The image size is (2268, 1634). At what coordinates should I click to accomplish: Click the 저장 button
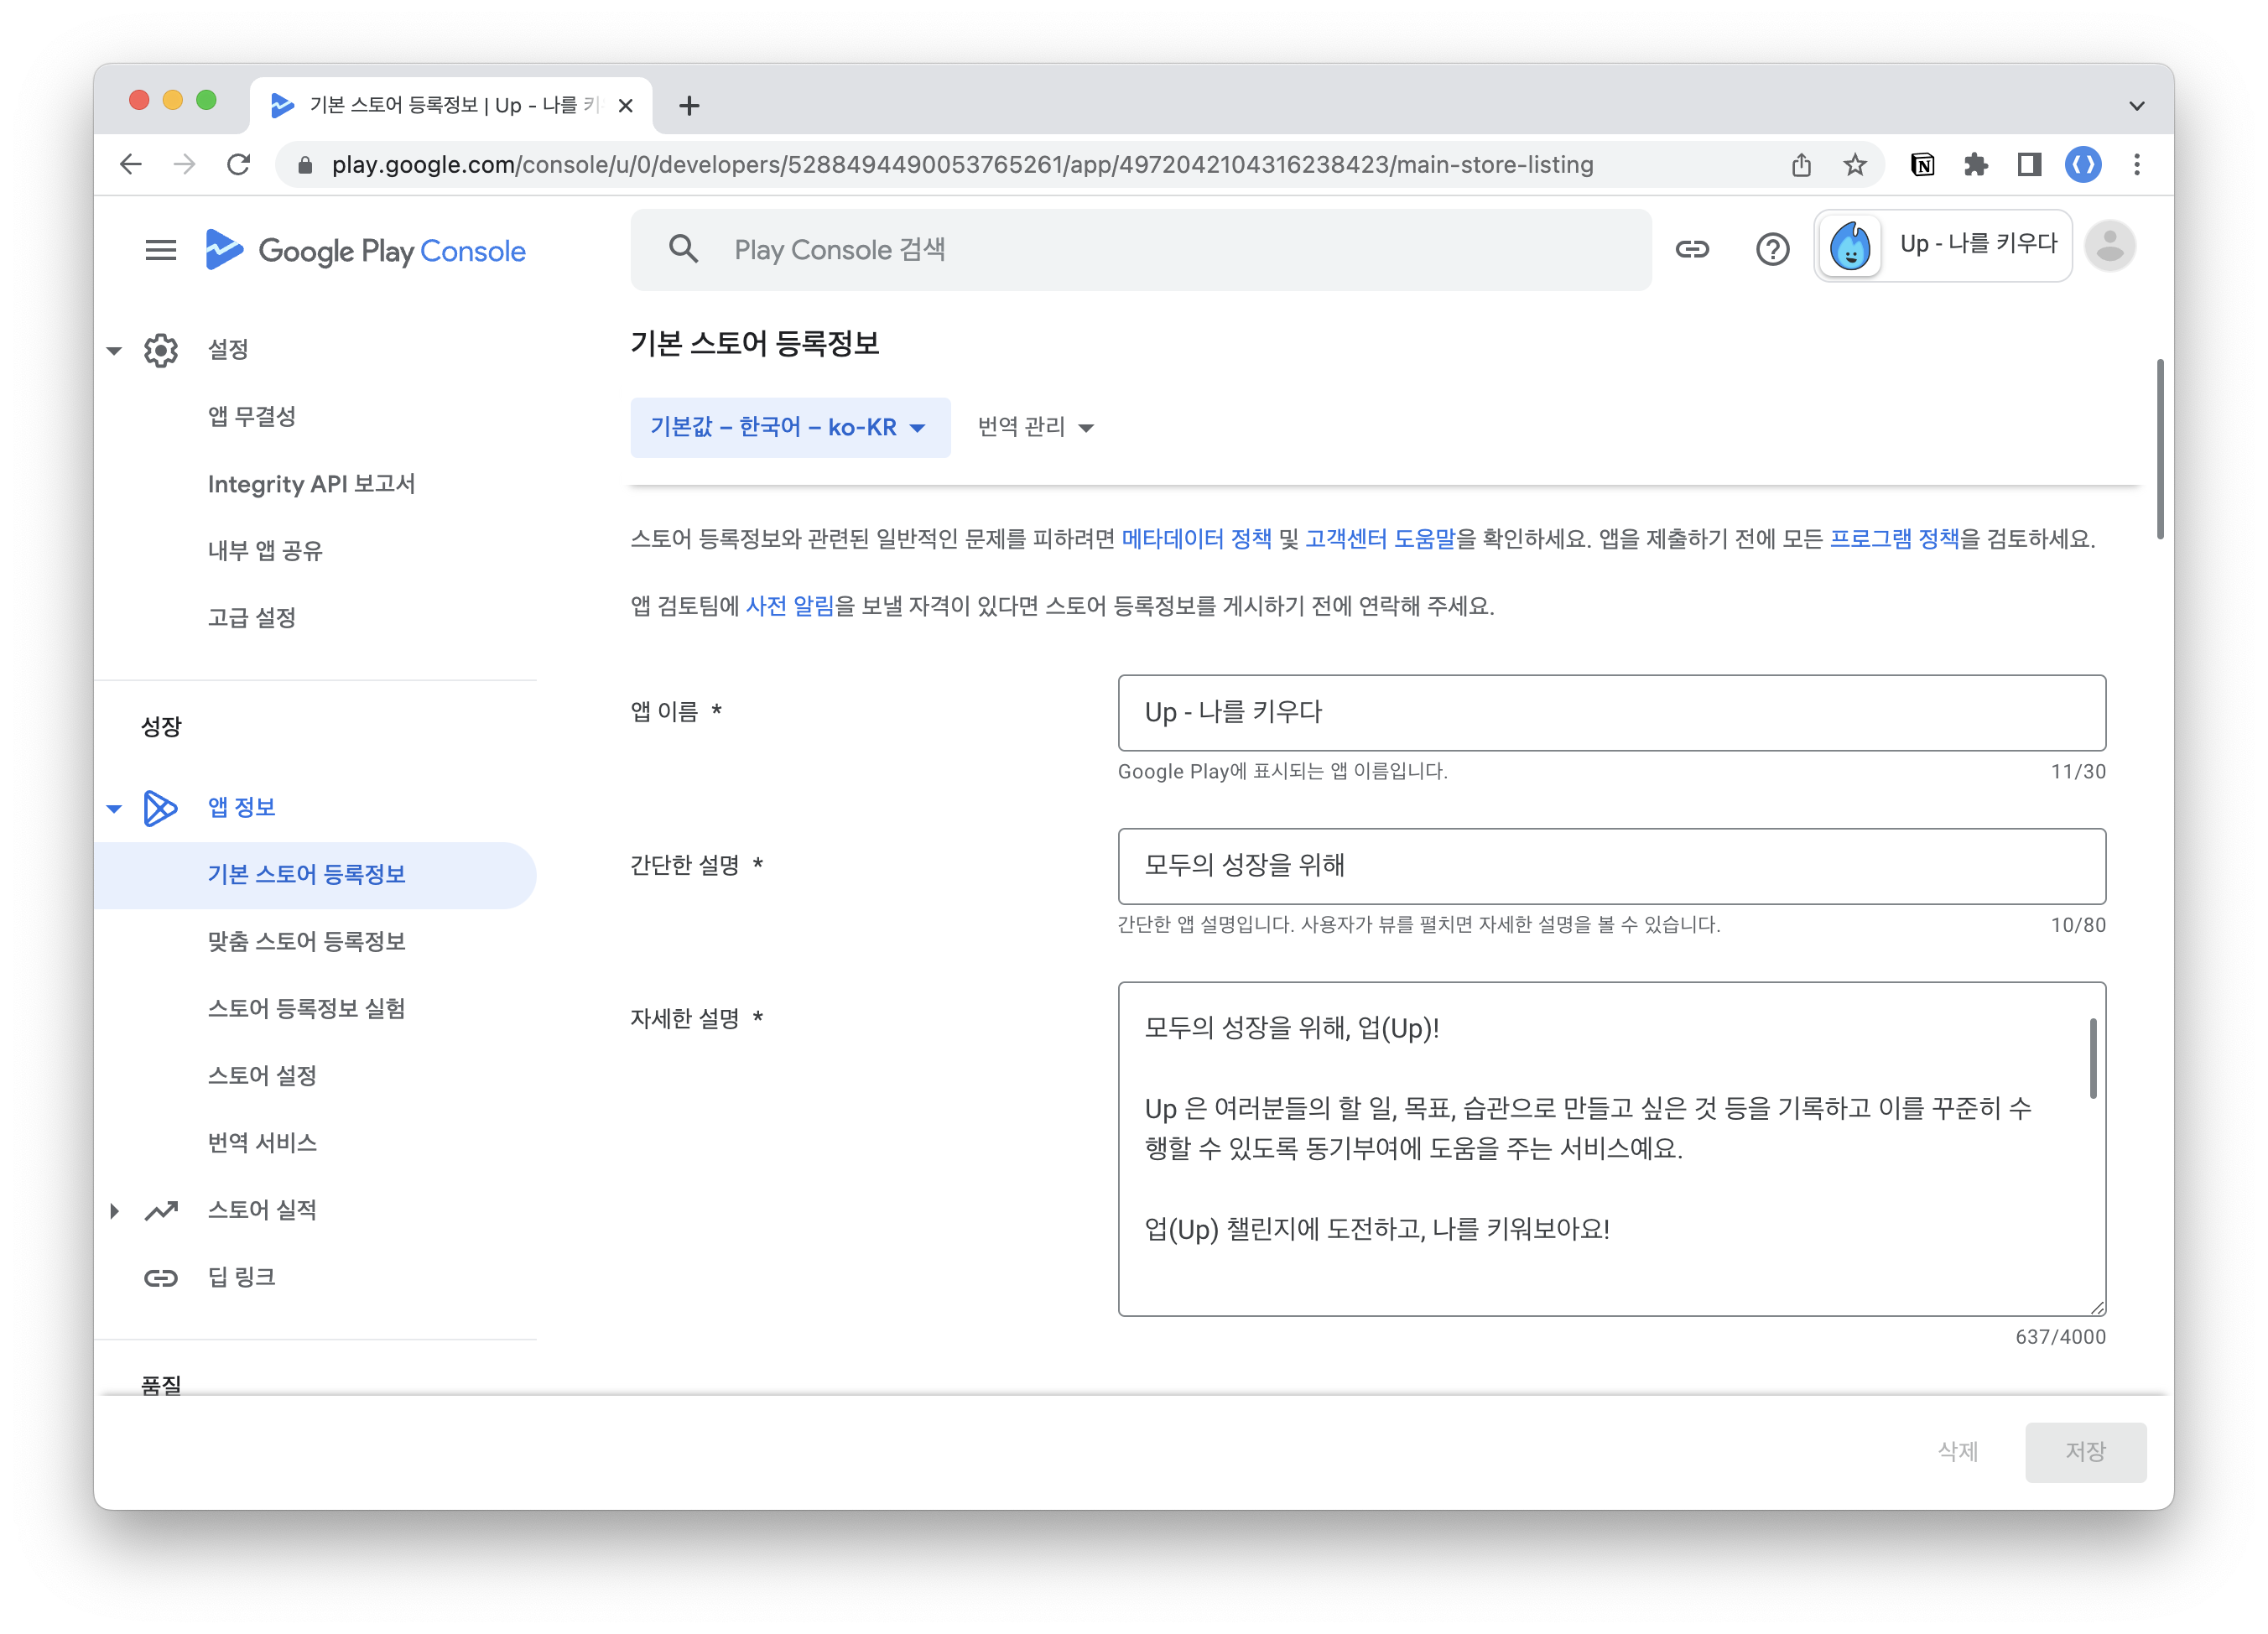[x=2085, y=1451]
